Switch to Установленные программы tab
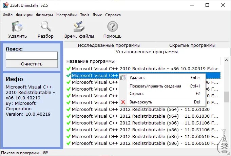Image resolution: width=231 pixels, height=156 pixels. [147, 52]
